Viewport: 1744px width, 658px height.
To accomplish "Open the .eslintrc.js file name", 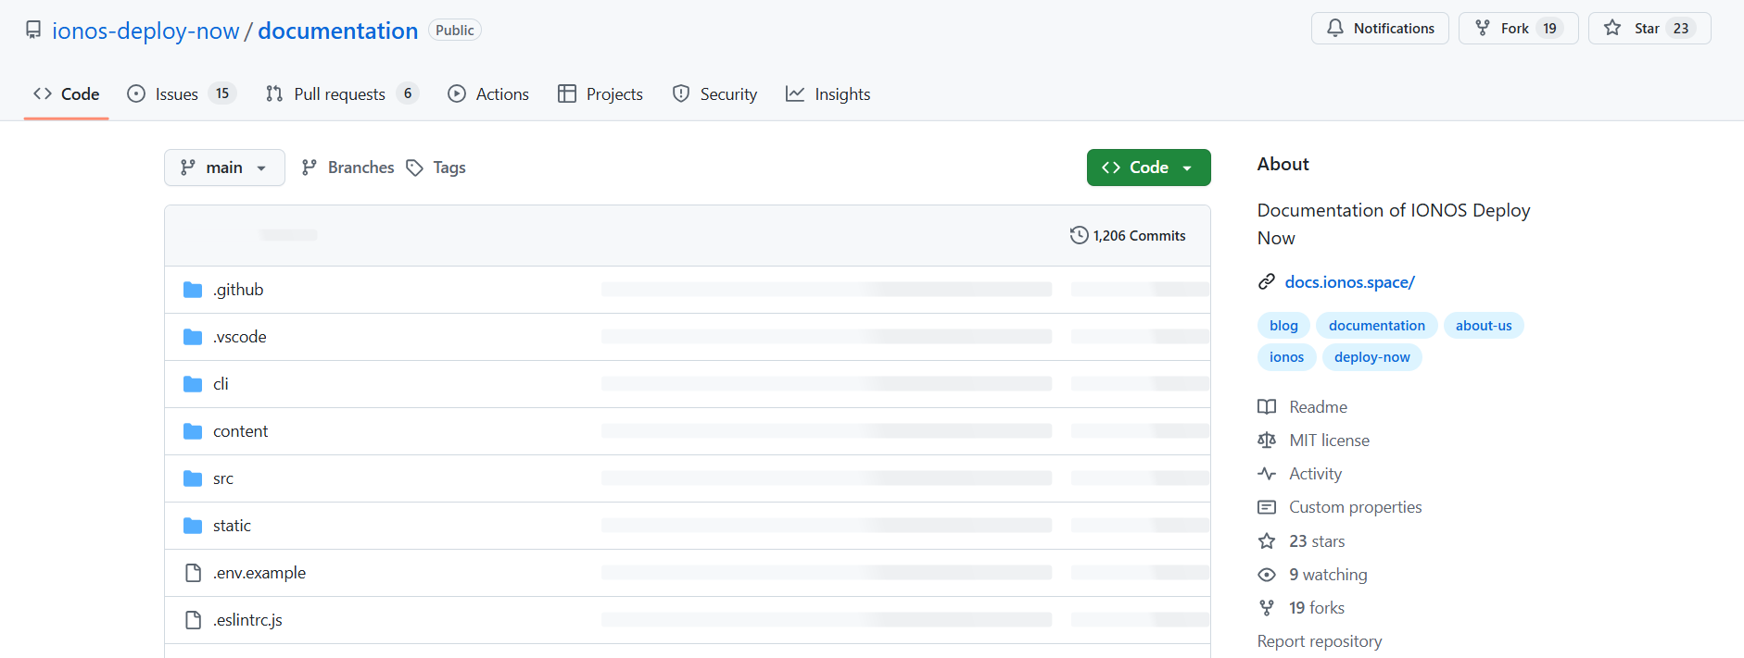I will [x=248, y=620].
